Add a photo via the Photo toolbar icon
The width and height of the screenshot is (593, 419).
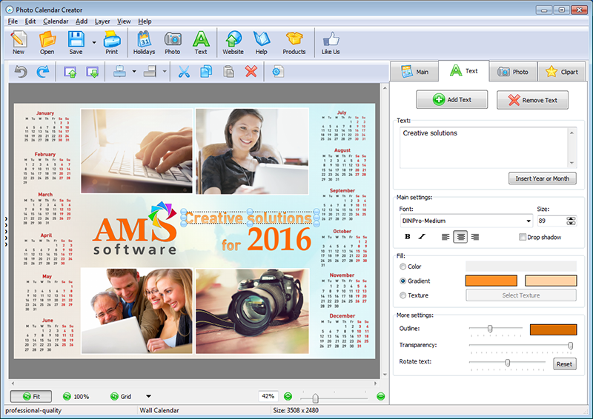click(173, 42)
